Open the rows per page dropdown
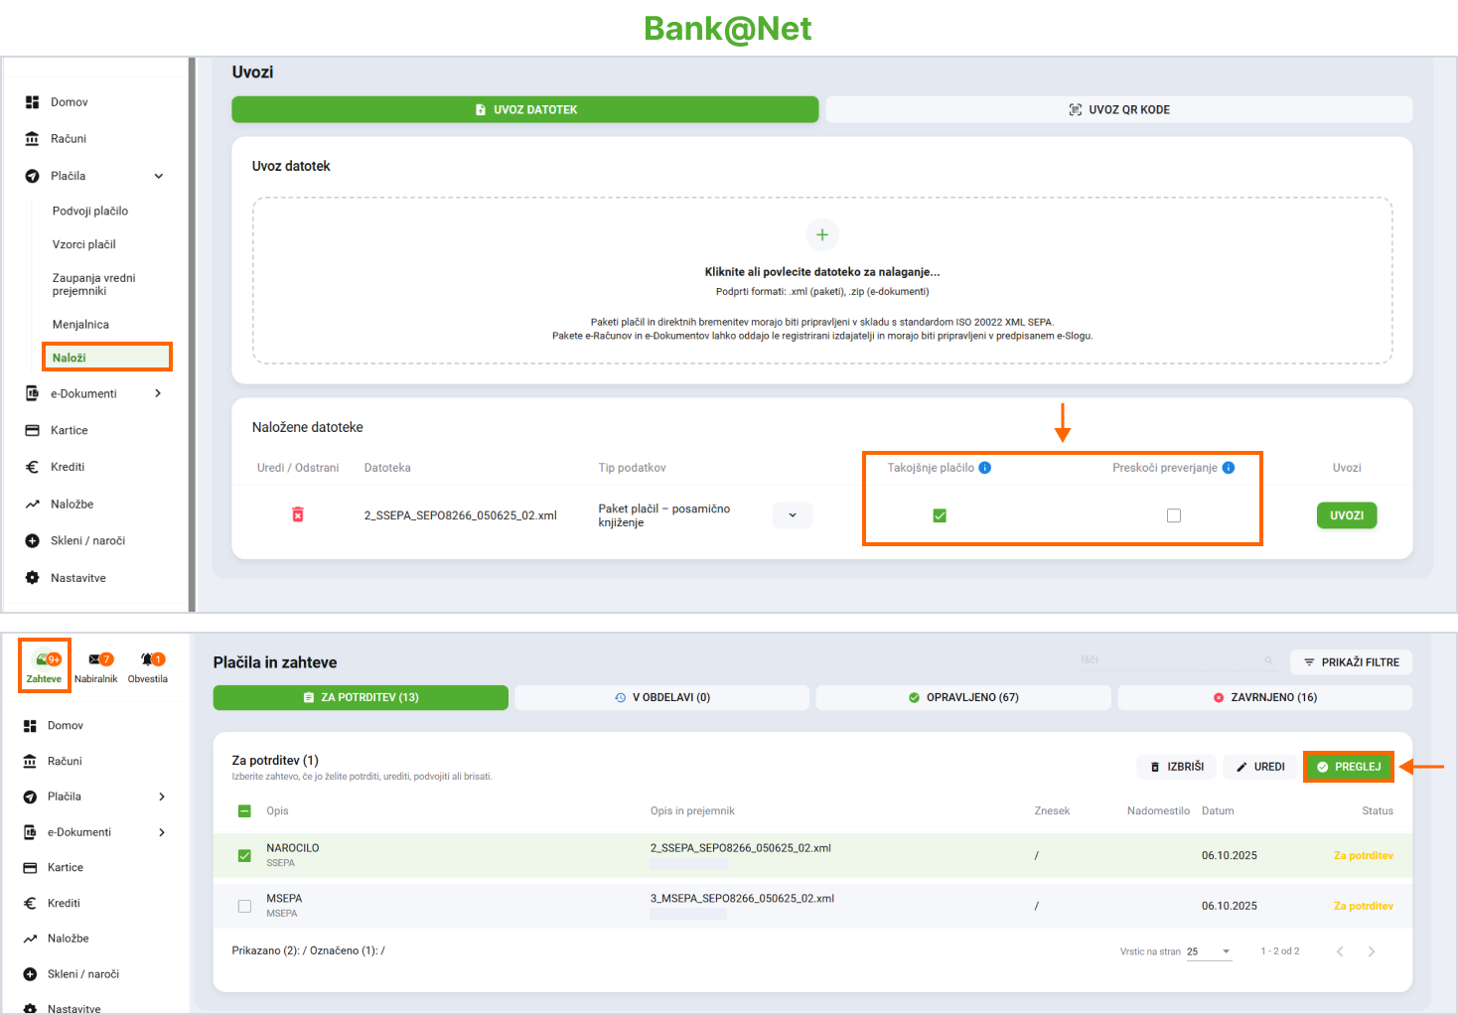Viewport: 1458px width, 1015px height. pos(1210,951)
